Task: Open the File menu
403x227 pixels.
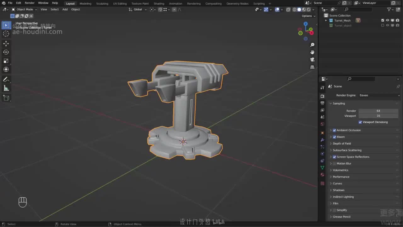Action: point(10,3)
